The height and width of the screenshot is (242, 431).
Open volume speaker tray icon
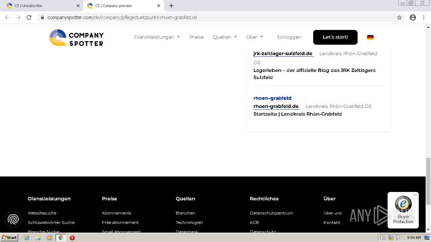pos(383,238)
